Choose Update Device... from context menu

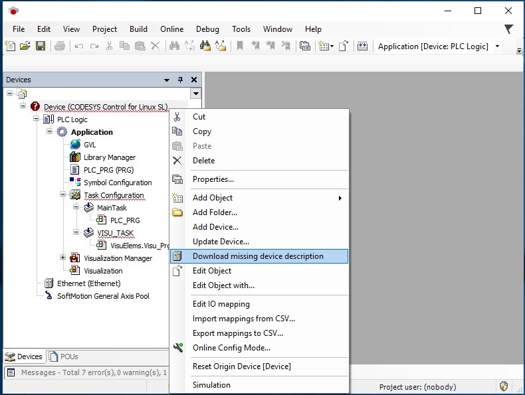[x=221, y=242]
